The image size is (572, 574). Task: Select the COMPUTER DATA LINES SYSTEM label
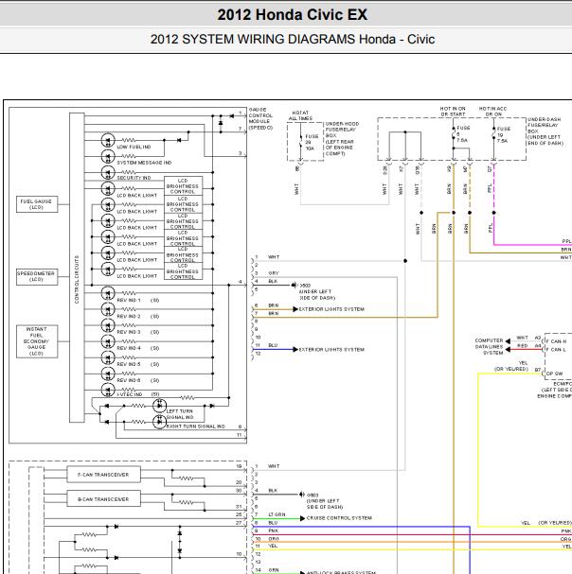(x=489, y=347)
